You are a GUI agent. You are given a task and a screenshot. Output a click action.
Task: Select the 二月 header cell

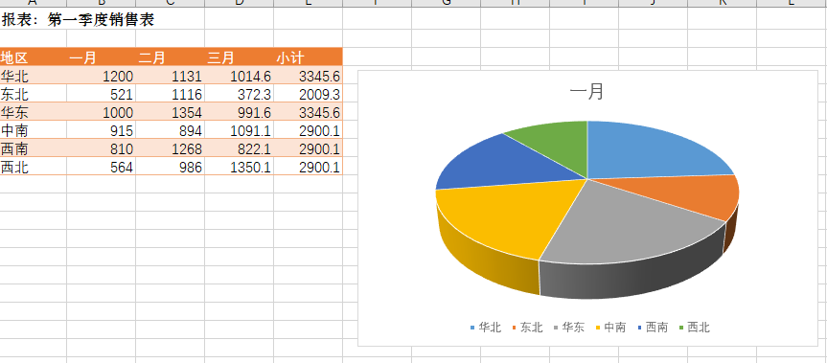pyautogui.click(x=170, y=57)
